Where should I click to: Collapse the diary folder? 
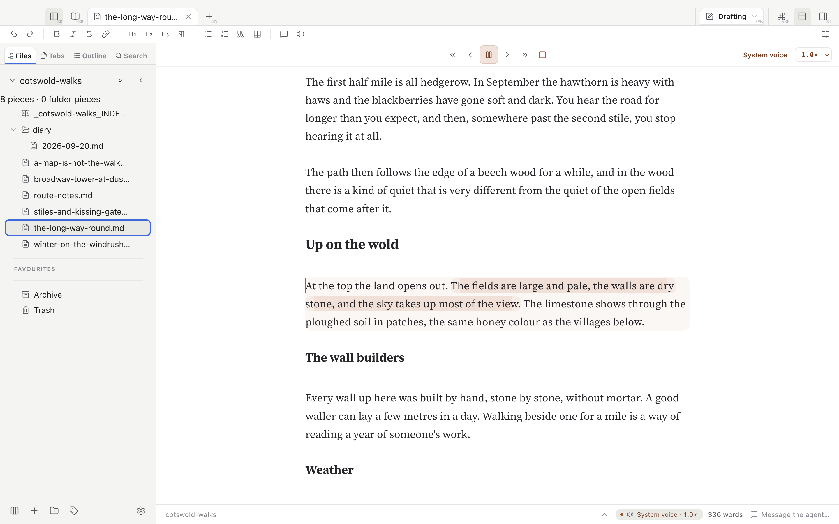tap(13, 130)
